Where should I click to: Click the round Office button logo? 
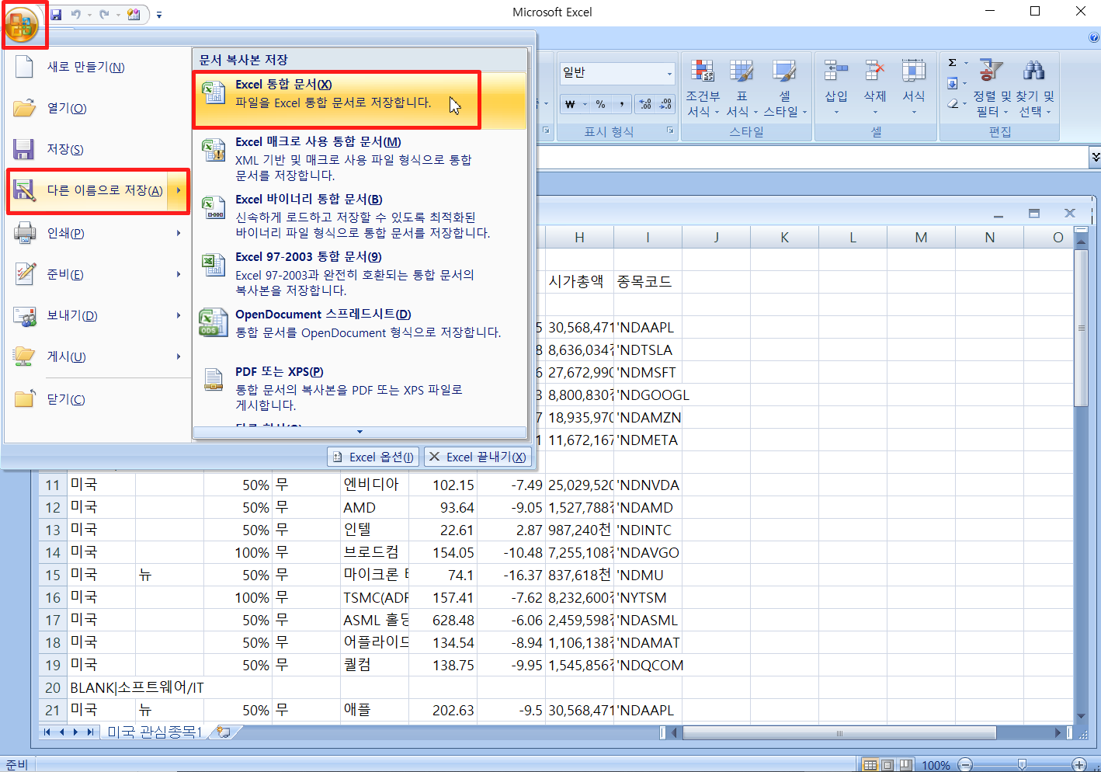point(21,25)
